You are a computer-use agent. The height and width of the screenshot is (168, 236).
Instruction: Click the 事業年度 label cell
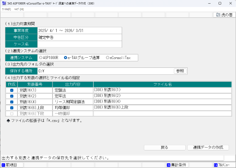(x=21, y=30)
